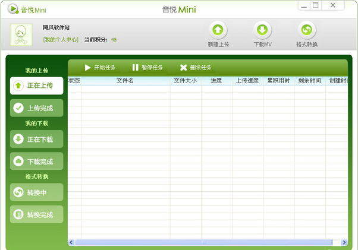
Task: Sort by 文件名 column header
Action: (x=125, y=81)
